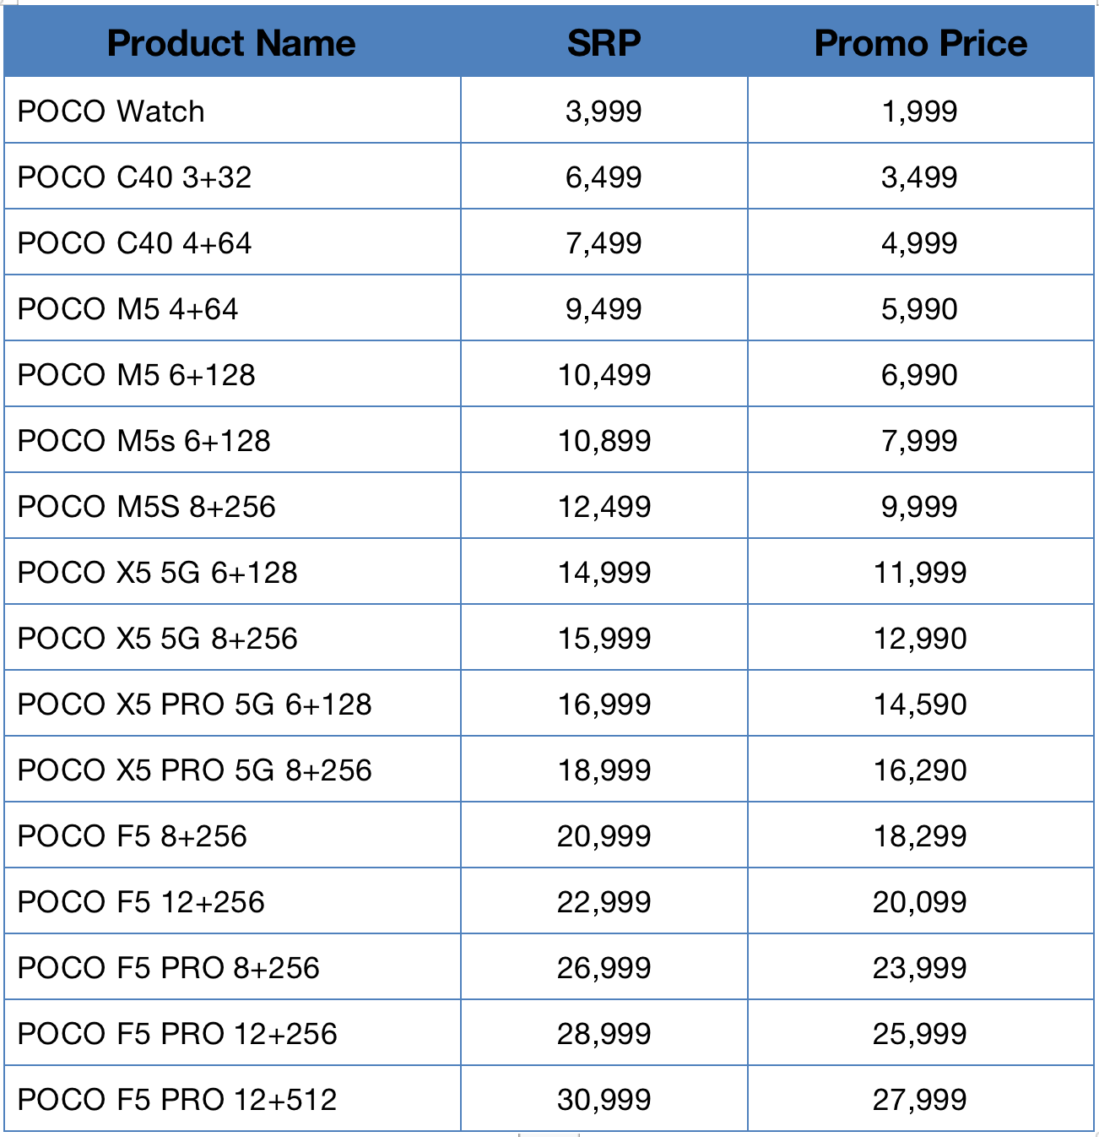Select SRP value 3,999
The height and width of the screenshot is (1137, 1099).
click(x=604, y=111)
